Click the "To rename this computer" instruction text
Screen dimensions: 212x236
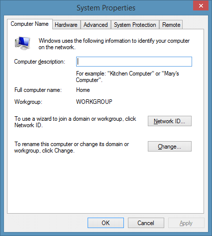point(72,147)
